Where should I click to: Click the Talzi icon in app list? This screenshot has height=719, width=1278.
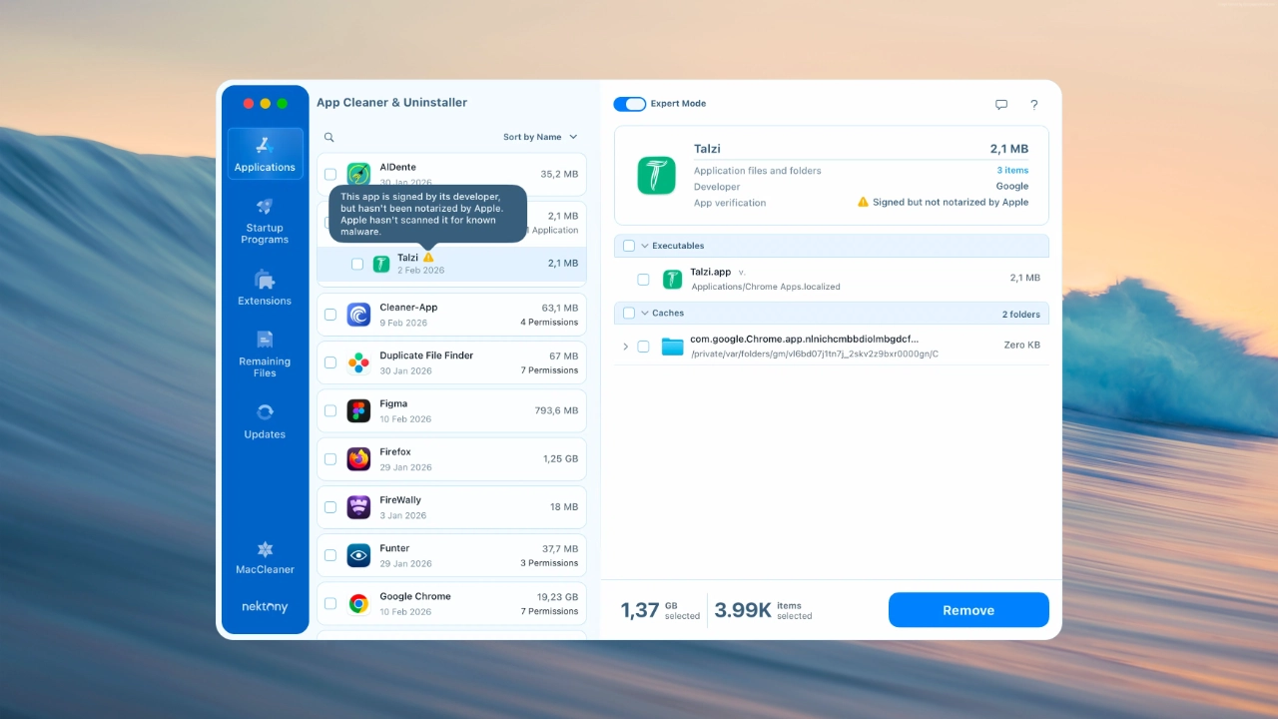pyautogui.click(x=381, y=264)
